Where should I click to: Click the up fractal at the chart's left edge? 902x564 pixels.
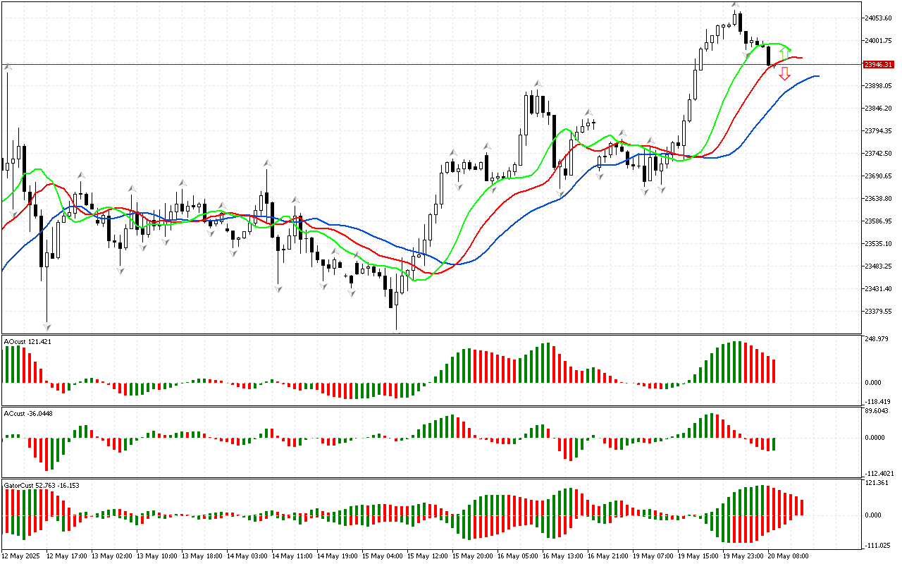point(8,67)
